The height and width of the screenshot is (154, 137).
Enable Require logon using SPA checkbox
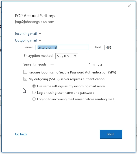(x=25, y=72)
